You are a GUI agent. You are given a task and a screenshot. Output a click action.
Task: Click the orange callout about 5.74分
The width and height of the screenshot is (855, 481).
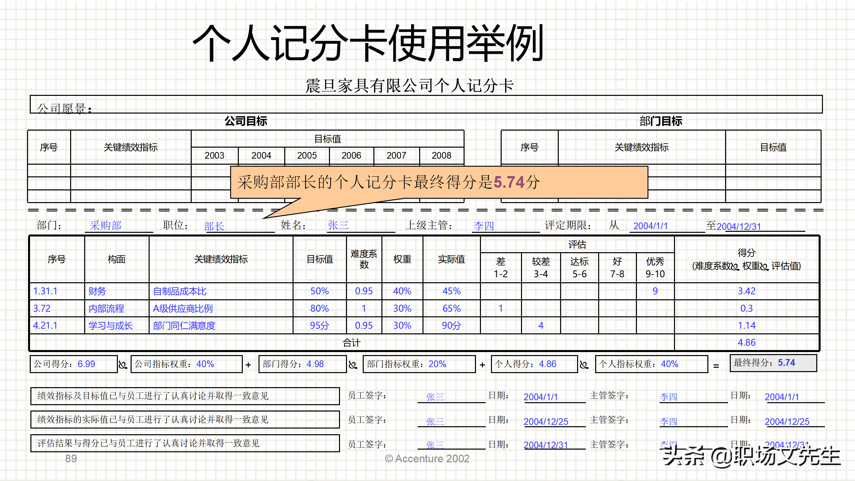pos(439,182)
